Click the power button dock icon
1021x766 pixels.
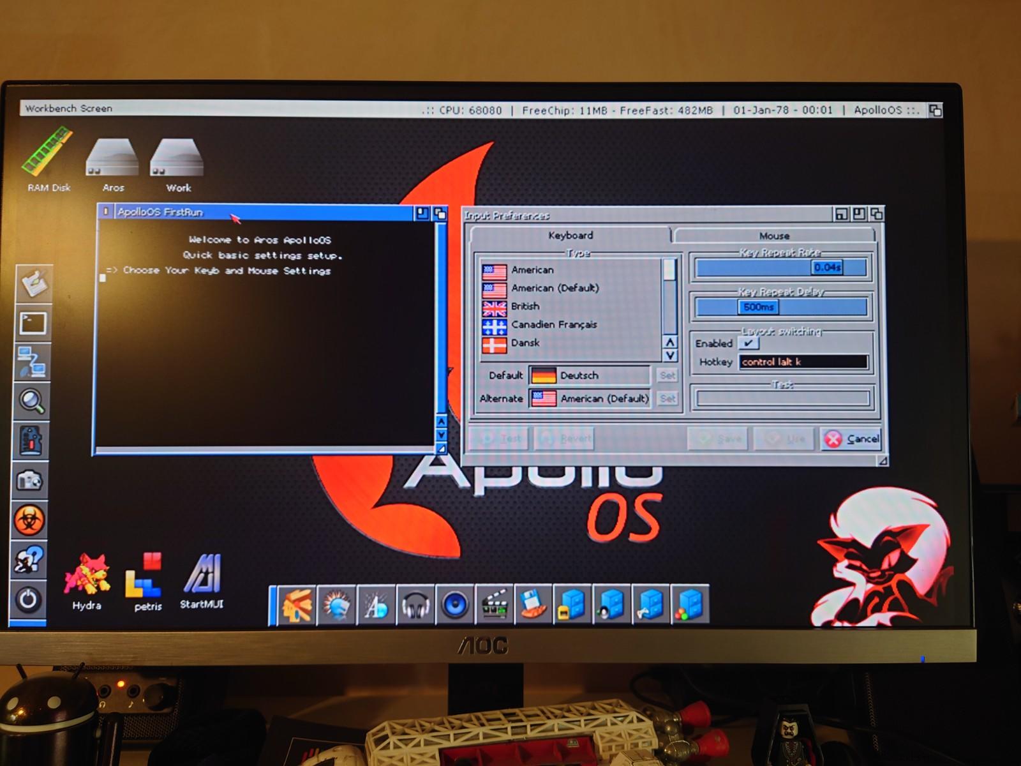(x=28, y=600)
